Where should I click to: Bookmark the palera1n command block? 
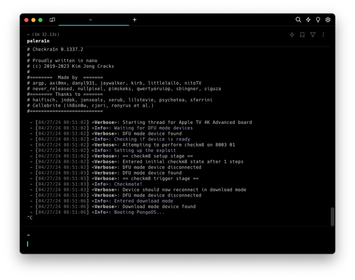click(302, 35)
